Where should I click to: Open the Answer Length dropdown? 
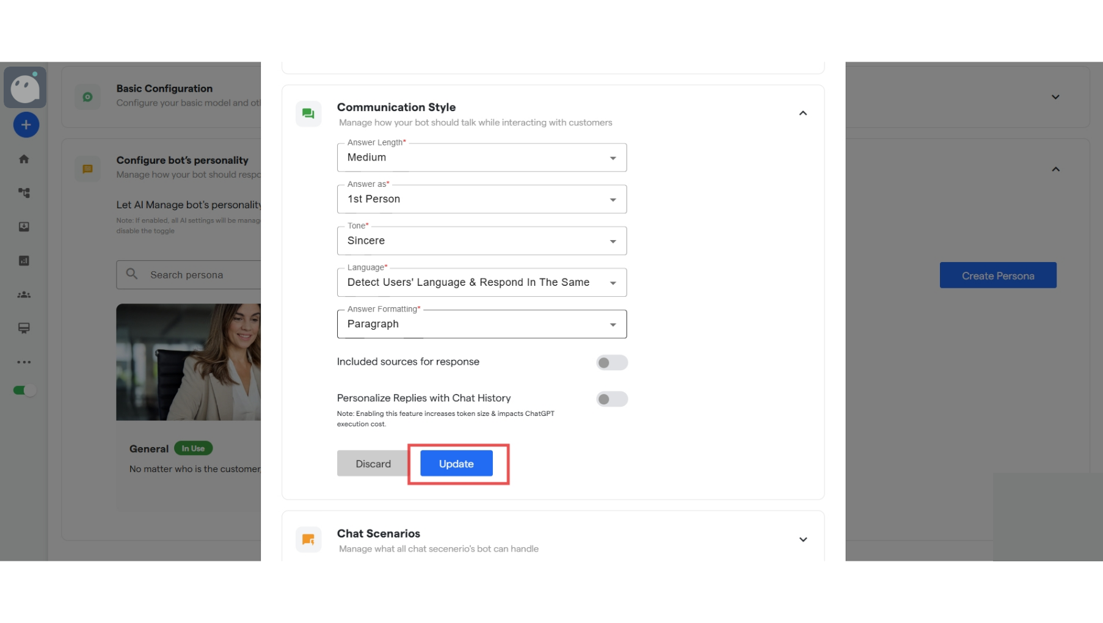tap(482, 158)
